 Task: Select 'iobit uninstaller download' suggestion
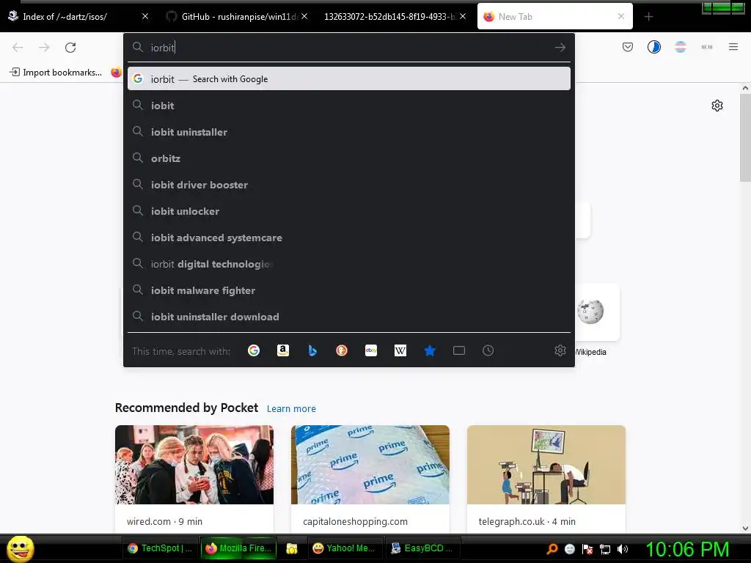[x=348, y=317]
